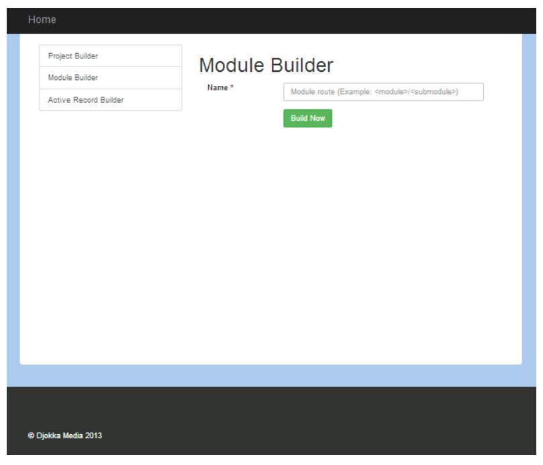Open the Home link in navbar
The image size is (543, 465).
click(x=42, y=19)
